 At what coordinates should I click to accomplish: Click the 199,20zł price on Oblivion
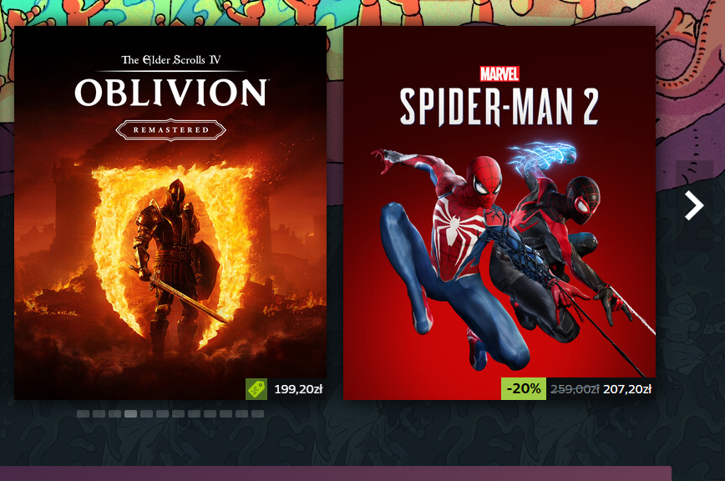(x=298, y=389)
